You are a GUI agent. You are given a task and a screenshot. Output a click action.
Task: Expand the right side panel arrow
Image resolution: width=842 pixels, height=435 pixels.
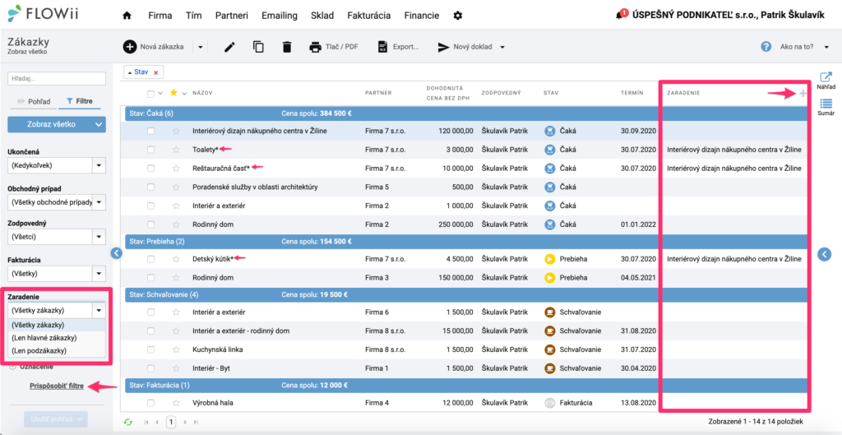[824, 254]
